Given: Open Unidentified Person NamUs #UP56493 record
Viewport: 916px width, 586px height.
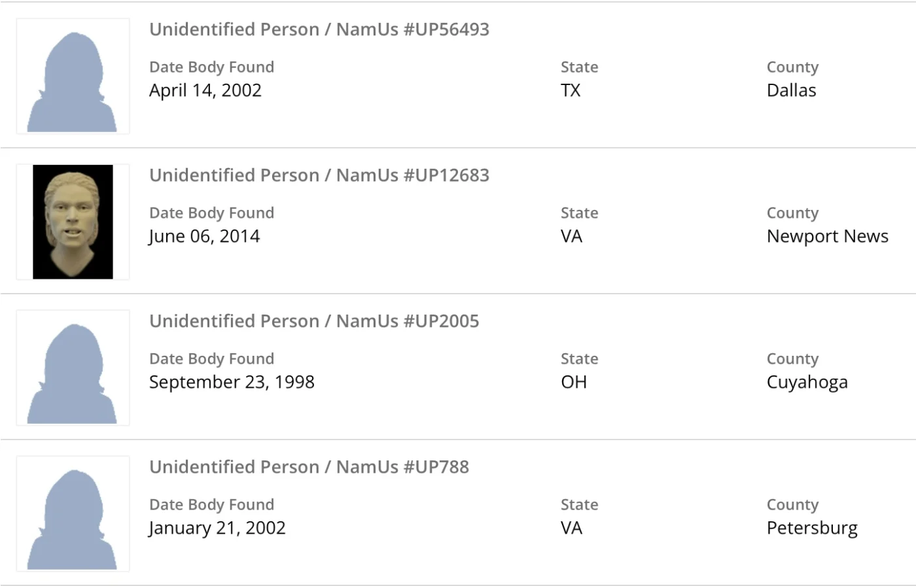Looking at the screenshot, I should click(x=319, y=29).
